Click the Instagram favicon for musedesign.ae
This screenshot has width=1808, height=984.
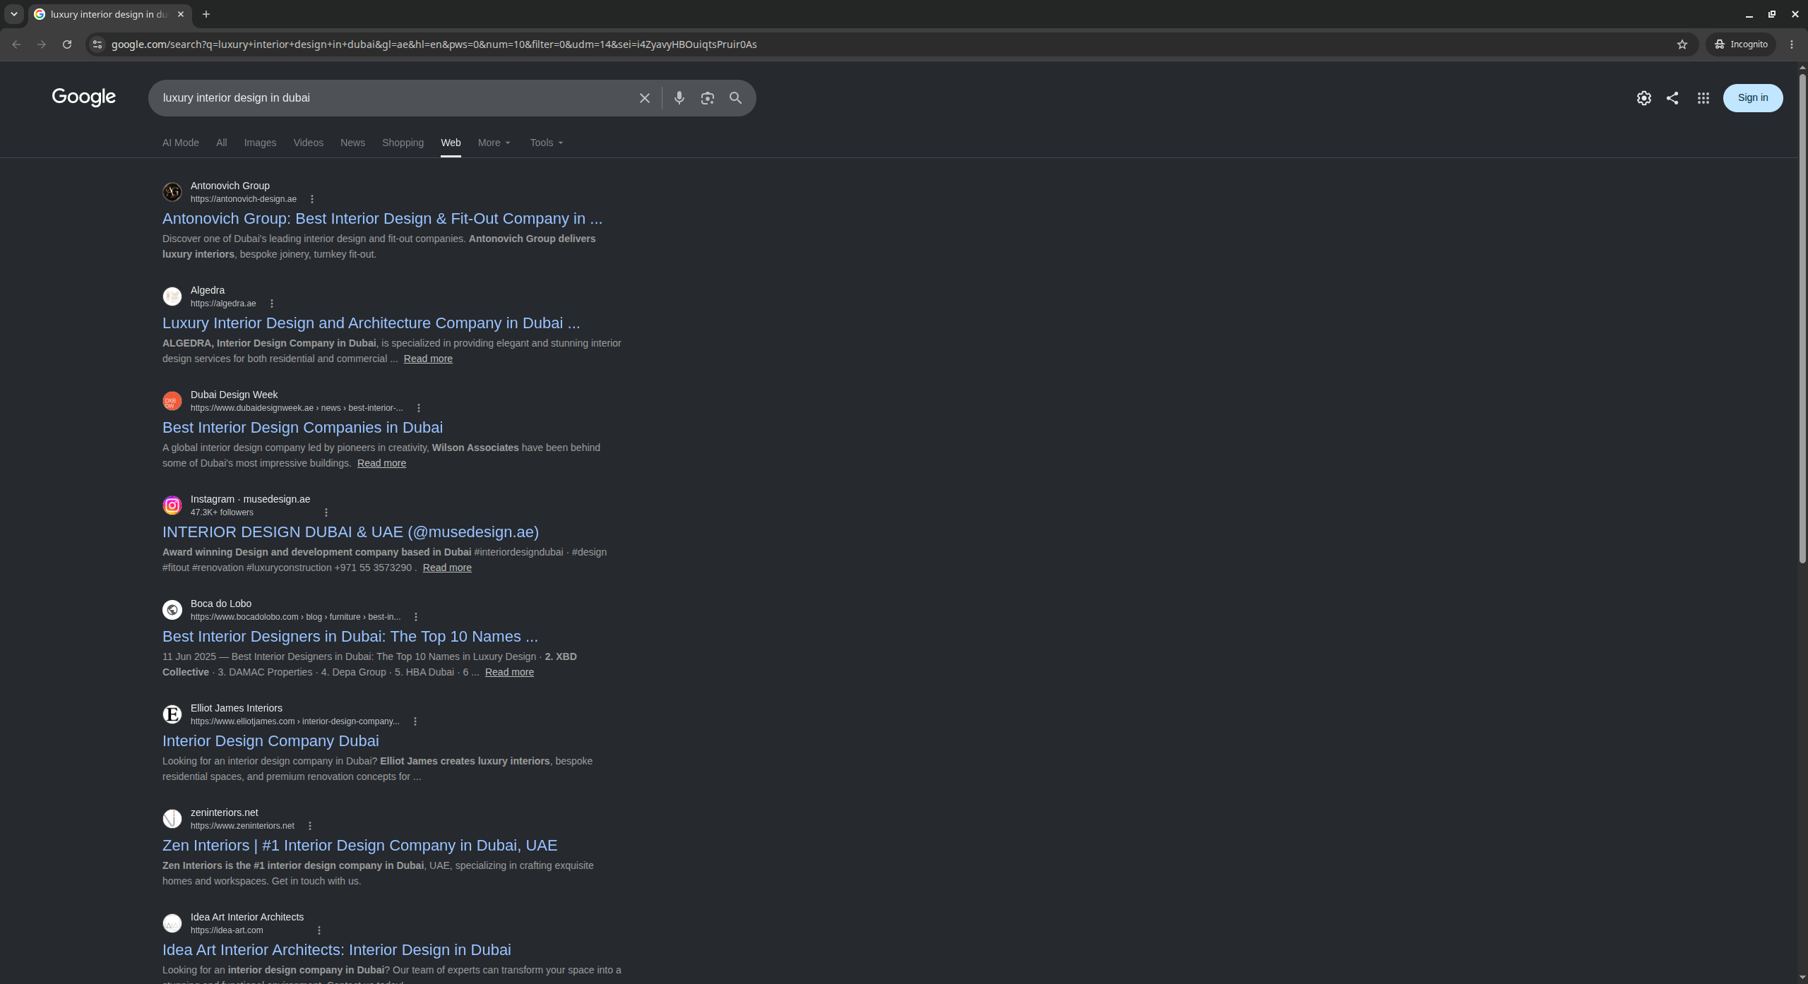(x=172, y=505)
